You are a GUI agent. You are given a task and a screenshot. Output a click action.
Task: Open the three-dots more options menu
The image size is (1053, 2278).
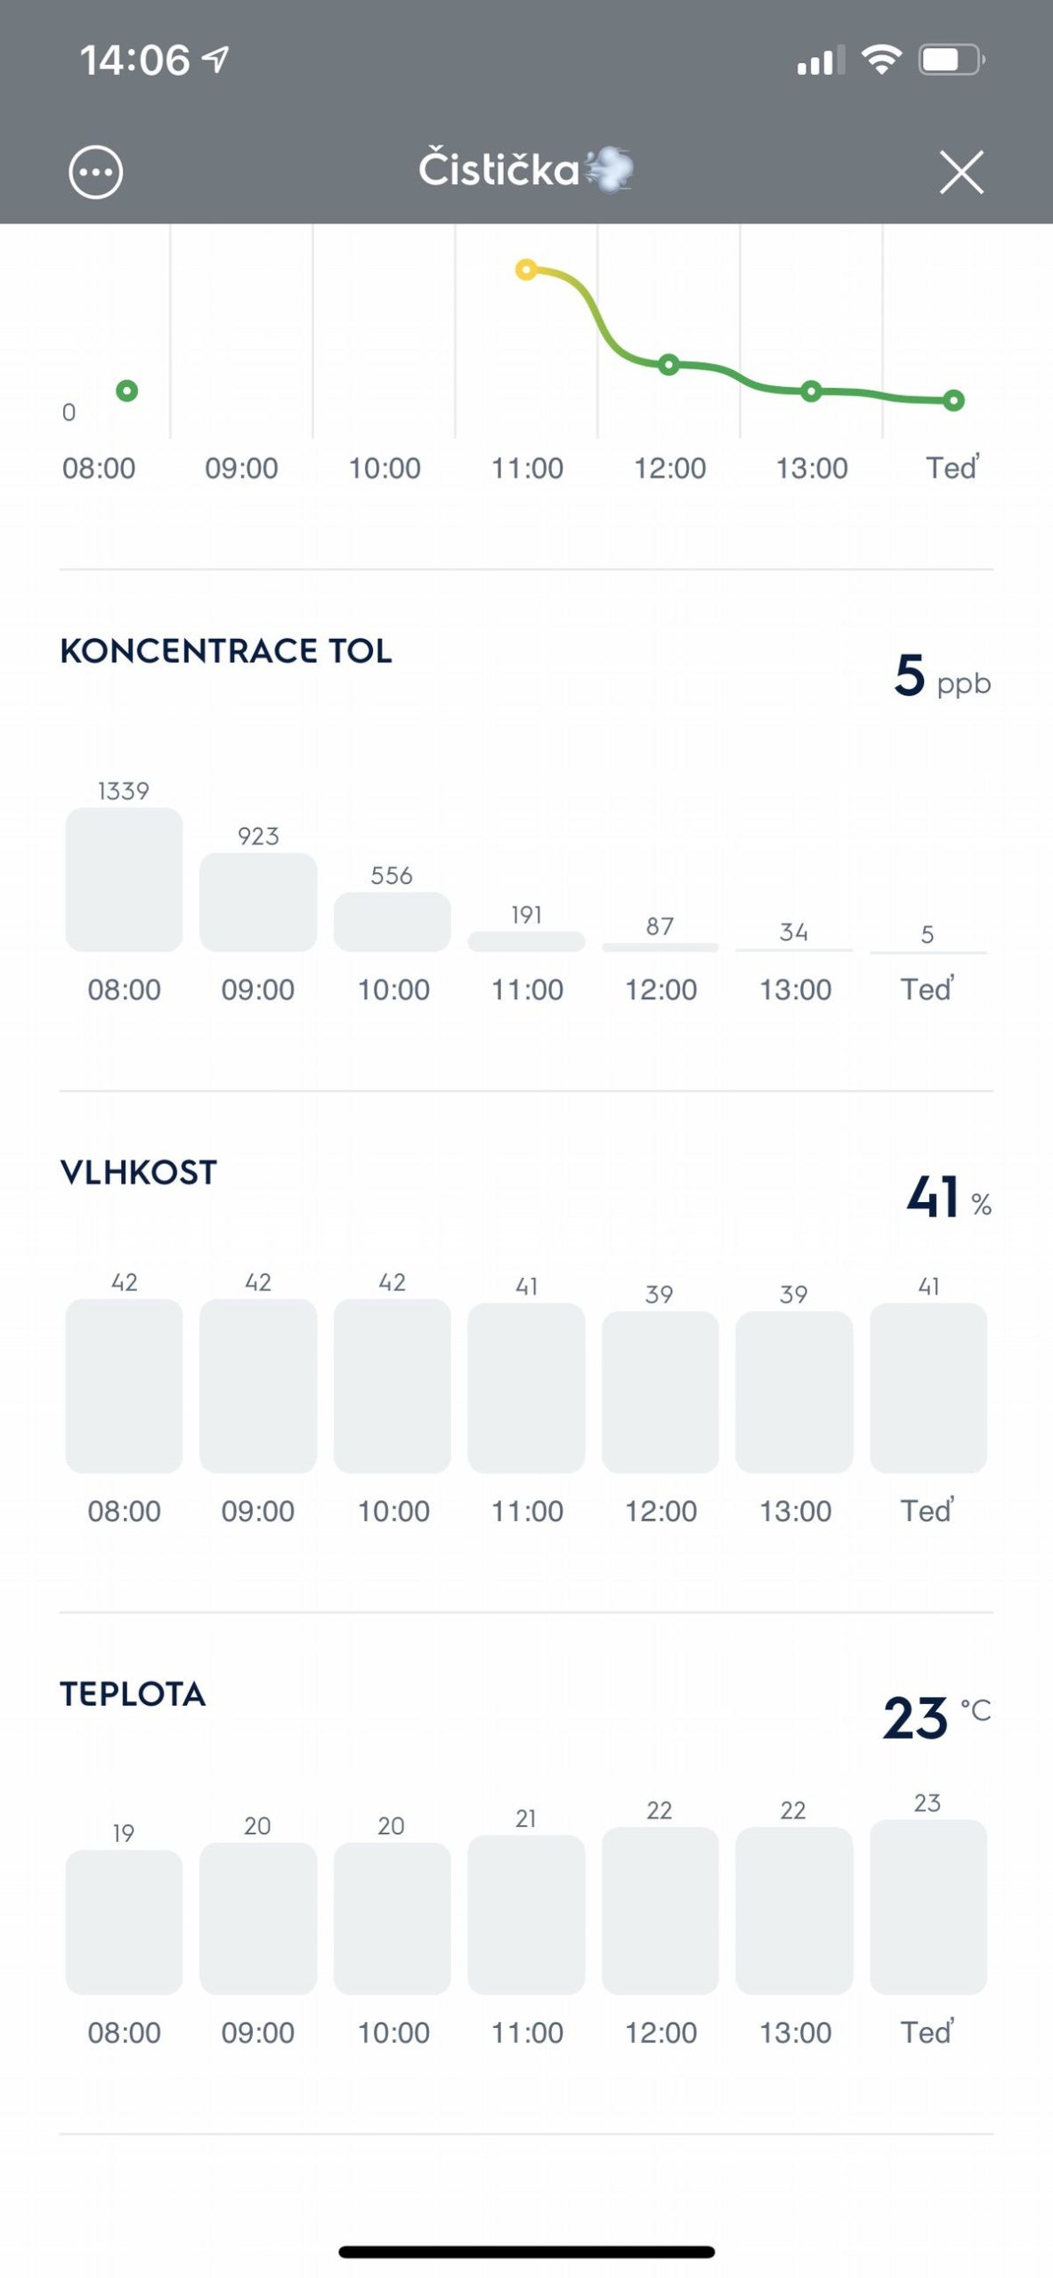click(x=95, y=172)
